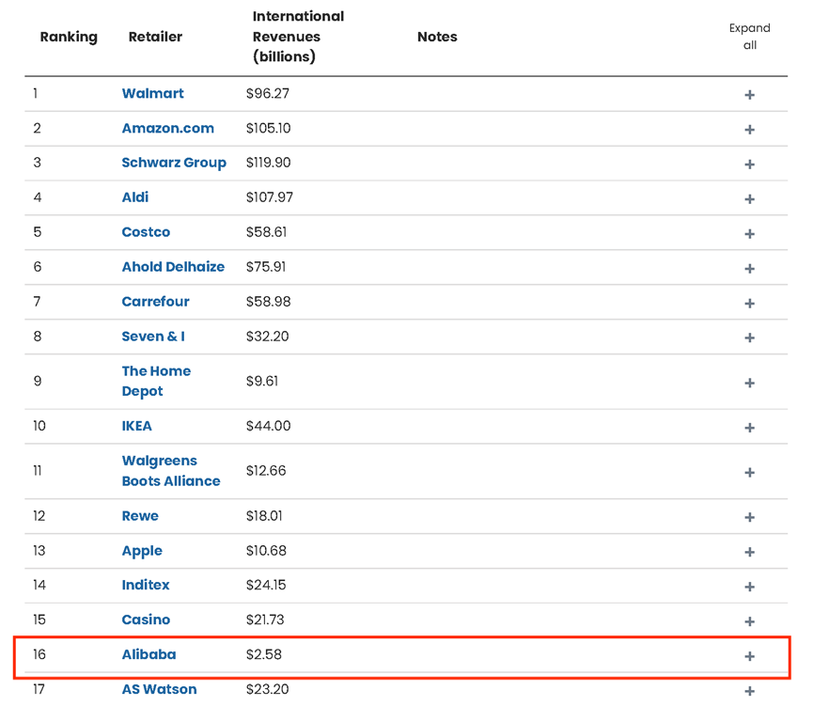813x722 pixels.
Task: Select IKEA revenue value $44.00
Action: [268, 426]
